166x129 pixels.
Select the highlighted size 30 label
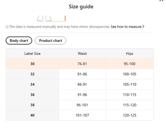pos(32,64)
